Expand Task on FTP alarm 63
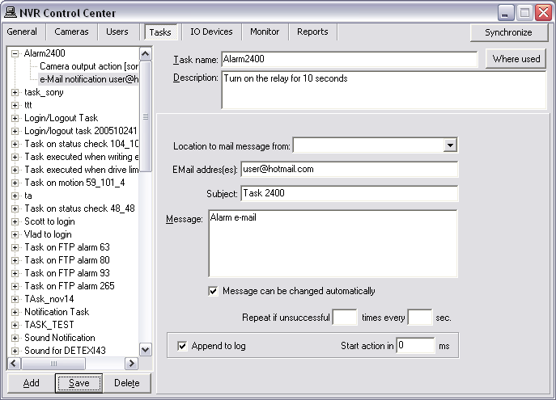The image size is (556, 400). pyautogui.click(x=15, y=248)
